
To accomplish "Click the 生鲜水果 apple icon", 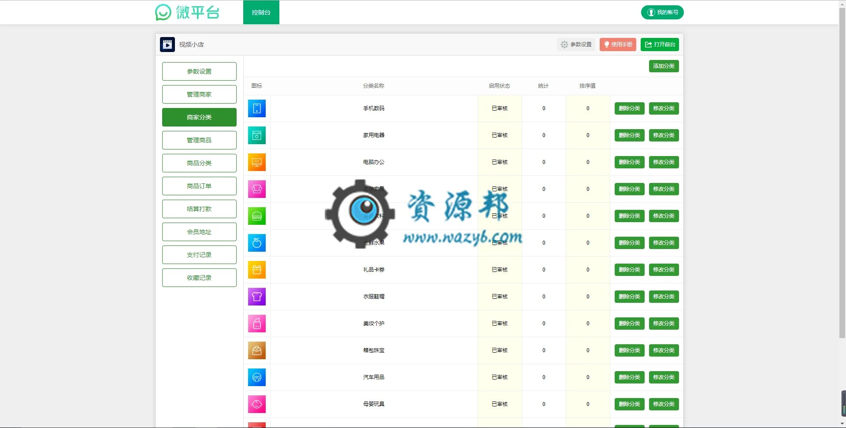I will coord(257,243).
